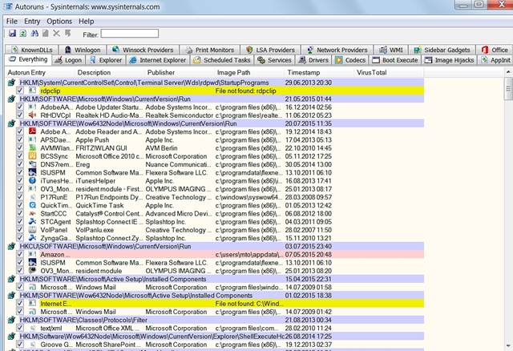513x351 pixels.
Task: Click the DNS7rem Nuance icon
Action: pos(32,164)
